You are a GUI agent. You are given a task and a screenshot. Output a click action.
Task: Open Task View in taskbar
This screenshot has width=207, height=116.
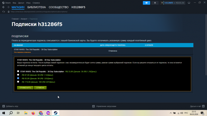click(18, 113)
